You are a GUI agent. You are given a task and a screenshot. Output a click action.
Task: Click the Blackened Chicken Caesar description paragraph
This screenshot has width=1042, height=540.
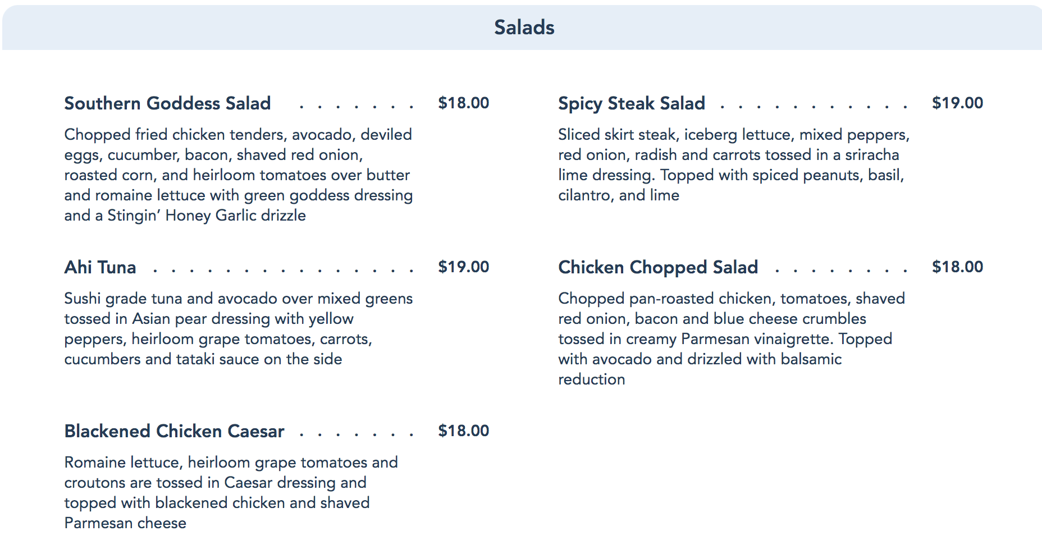click(230, 492)
